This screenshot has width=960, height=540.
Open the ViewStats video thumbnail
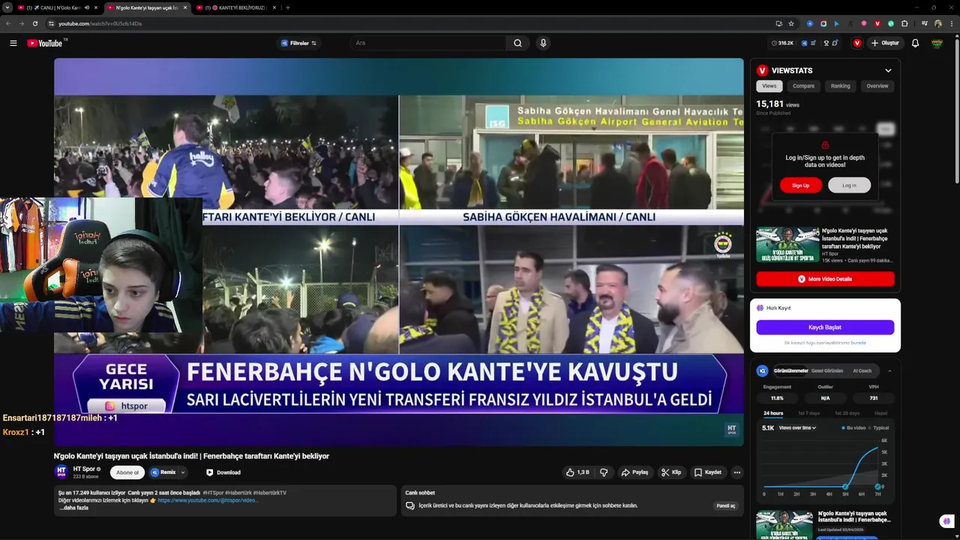coord(787,244)
